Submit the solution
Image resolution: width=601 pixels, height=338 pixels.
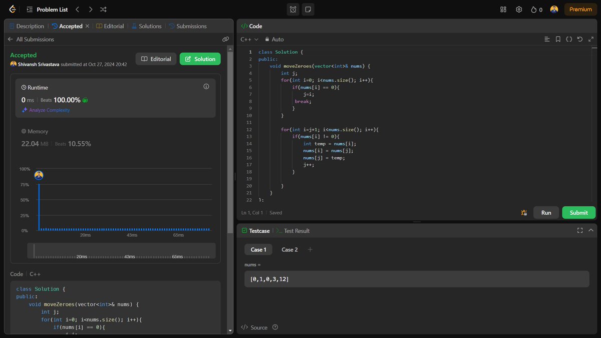pyautogui.click(x=578, y=213)
